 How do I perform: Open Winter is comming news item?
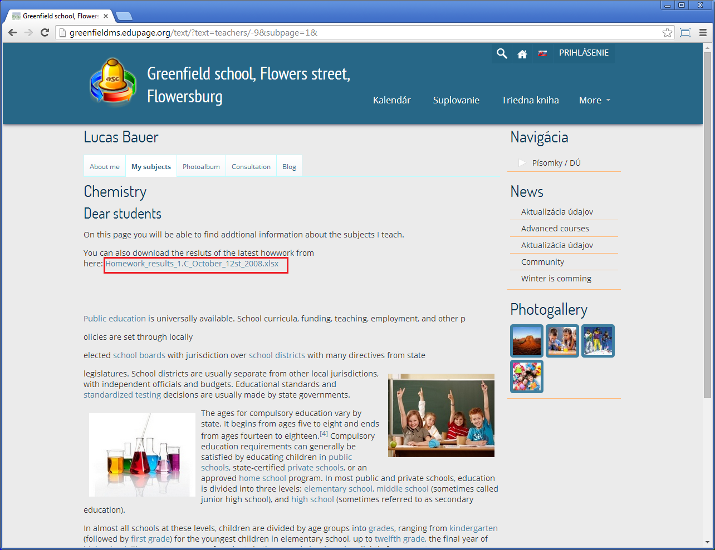(x=556, y=279)
